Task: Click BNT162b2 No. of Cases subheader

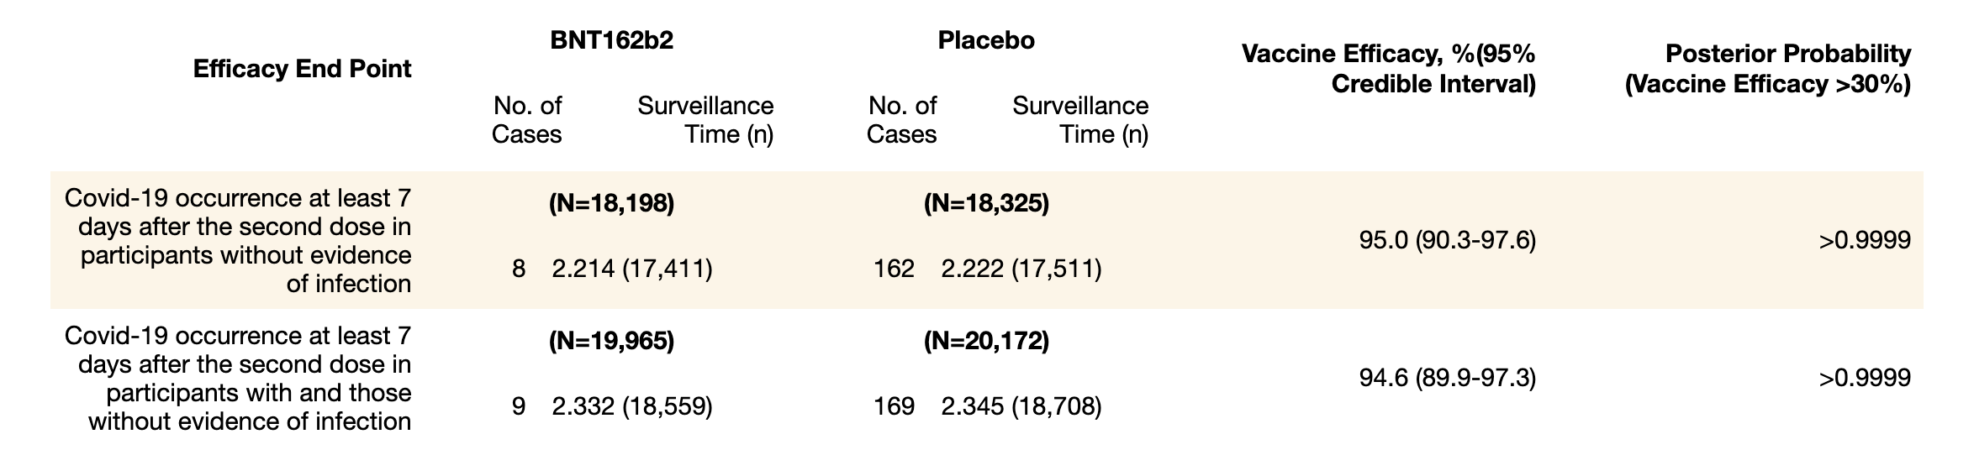Action: click(527, 120)
